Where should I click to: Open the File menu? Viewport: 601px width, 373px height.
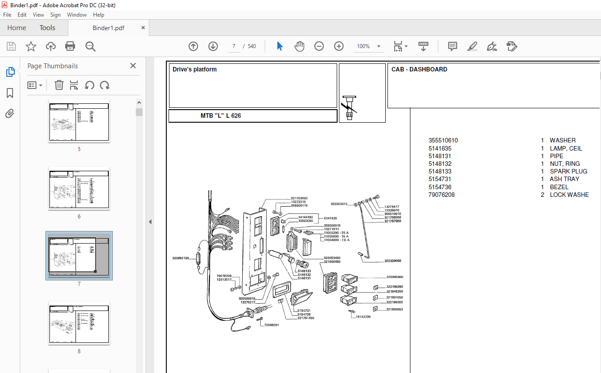7,15
